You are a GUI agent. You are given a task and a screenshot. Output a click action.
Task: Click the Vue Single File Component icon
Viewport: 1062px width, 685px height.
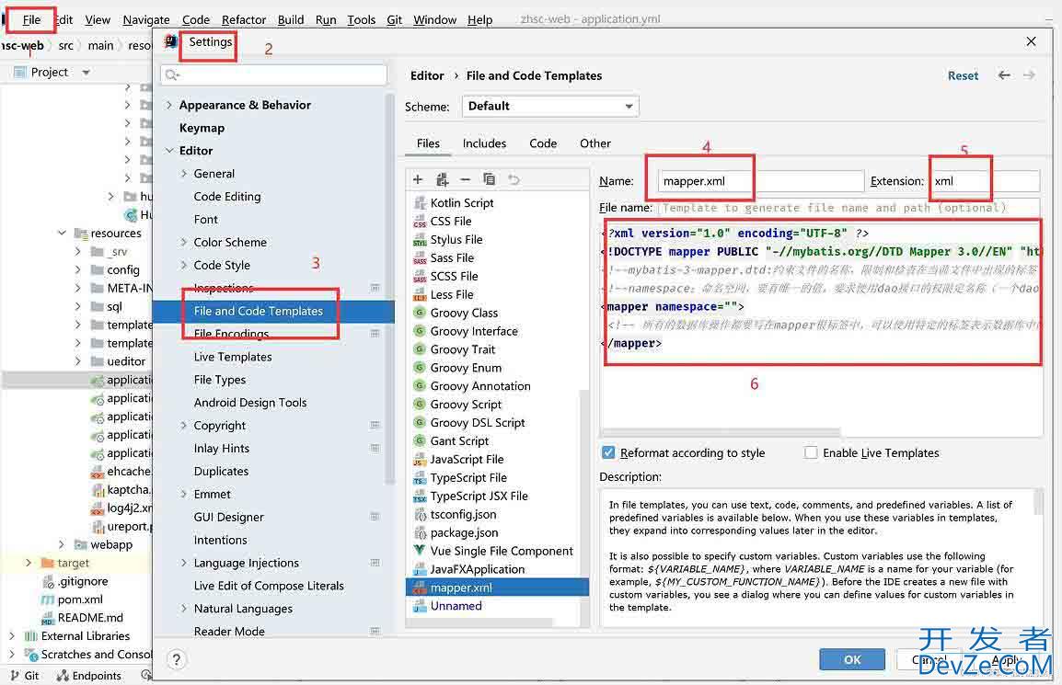pos(420,551)
